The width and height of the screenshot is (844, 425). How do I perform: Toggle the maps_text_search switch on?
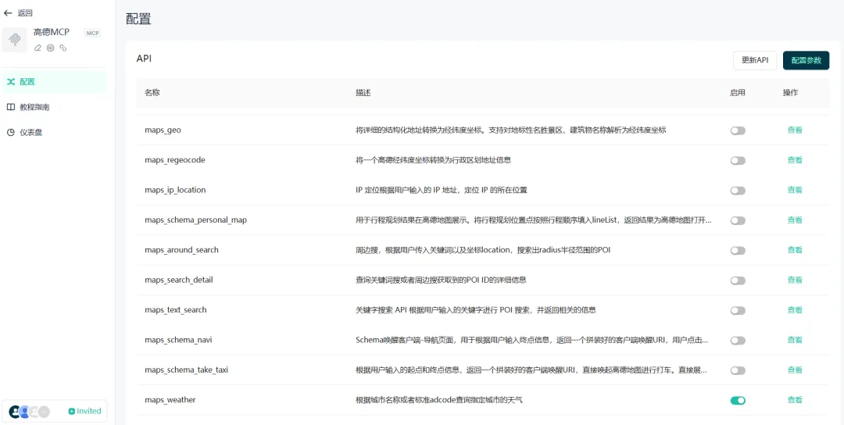[x=738, y=310]
